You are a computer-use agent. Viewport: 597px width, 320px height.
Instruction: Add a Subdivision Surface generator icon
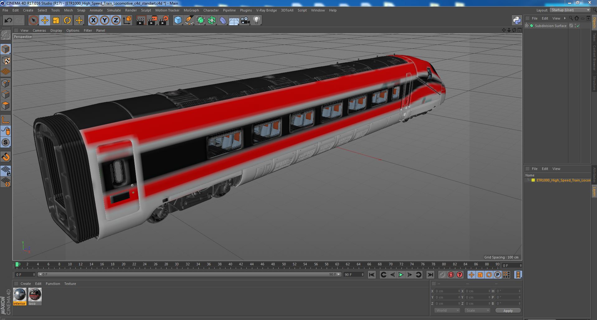(x=201, y=21)
